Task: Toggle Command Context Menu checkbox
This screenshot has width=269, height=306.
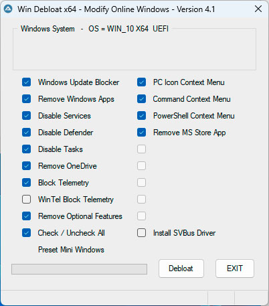Action: coord(142,99)
